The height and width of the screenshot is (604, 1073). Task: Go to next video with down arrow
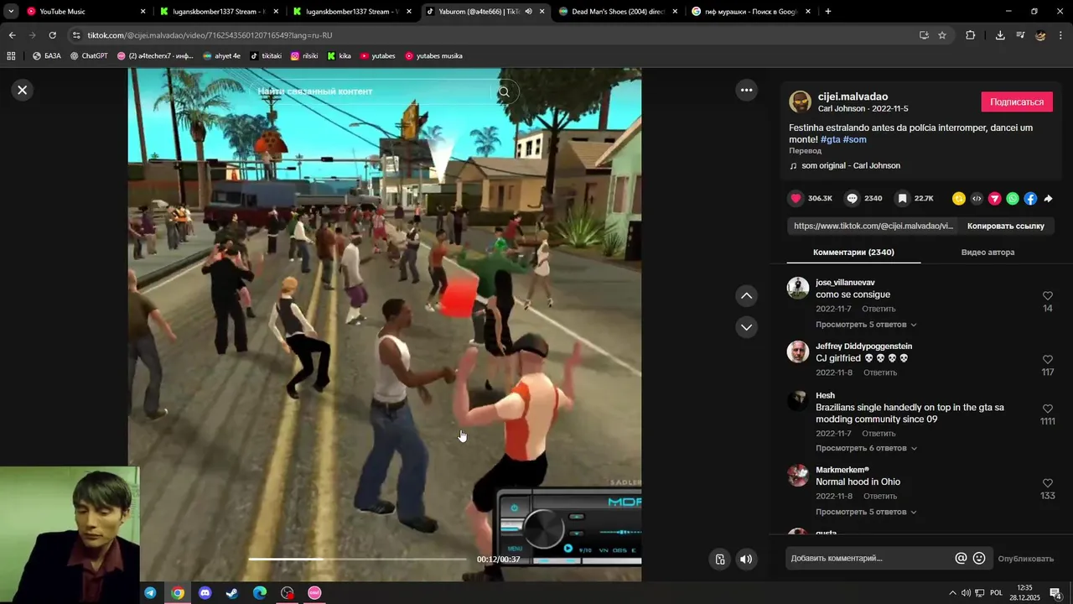click(x=746, y=327)
